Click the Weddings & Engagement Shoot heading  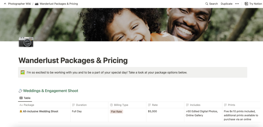[x=51, y=91]
